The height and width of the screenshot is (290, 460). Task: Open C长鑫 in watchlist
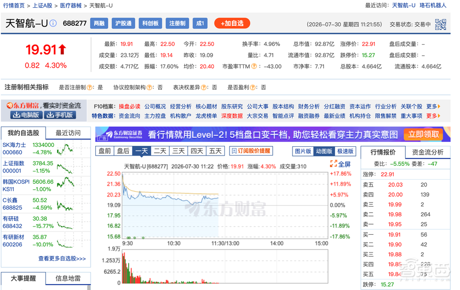tap(10, 201)
